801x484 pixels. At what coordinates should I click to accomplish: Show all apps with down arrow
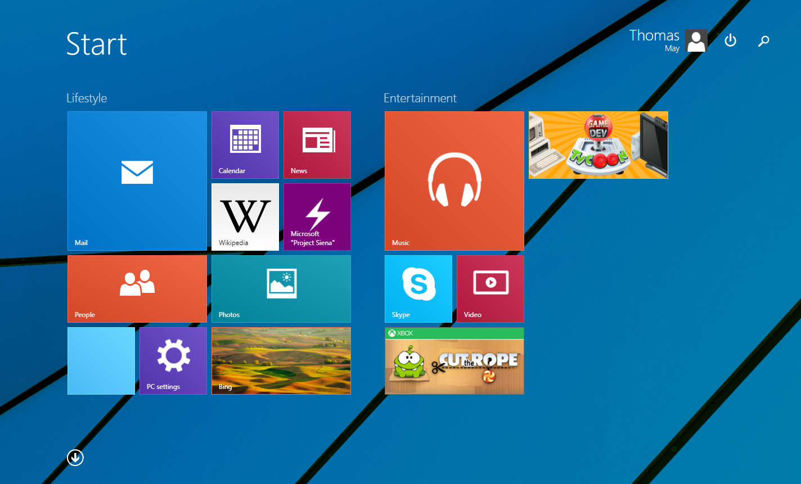coord(75,458)
